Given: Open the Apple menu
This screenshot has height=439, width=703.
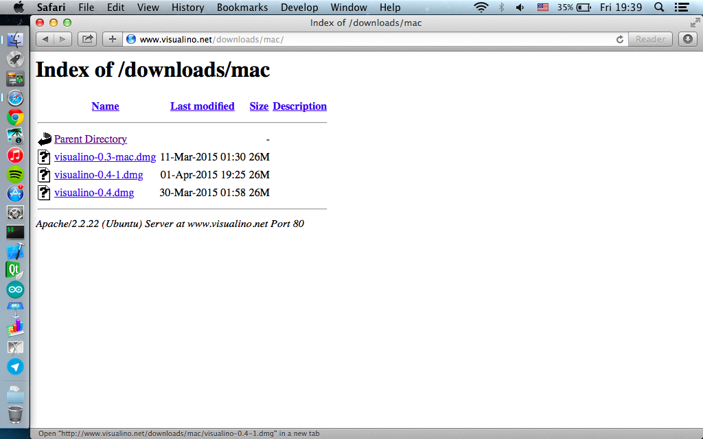Looking at the screenshot, I should (x=19, y=7).
